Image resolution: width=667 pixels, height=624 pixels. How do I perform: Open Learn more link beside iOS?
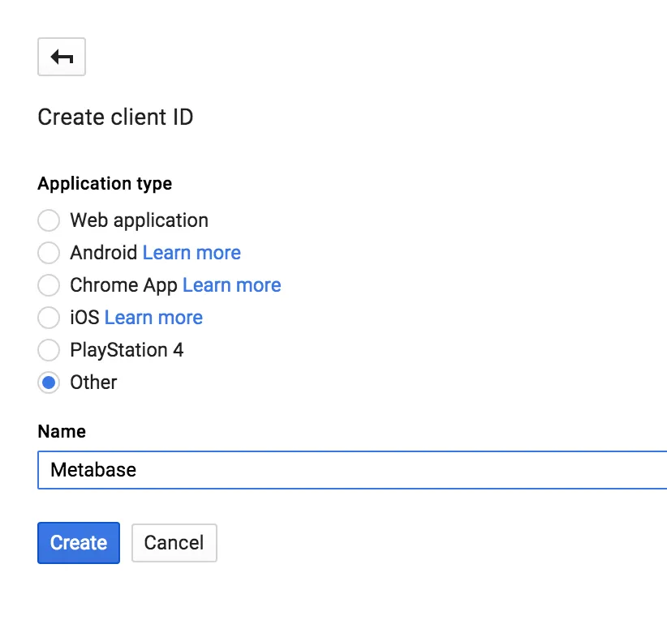(x=153, y=318)
